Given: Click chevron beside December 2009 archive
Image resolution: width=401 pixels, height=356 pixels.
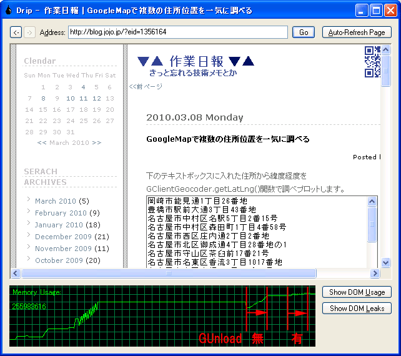Looking at the screenshot, I should (29, 235).
